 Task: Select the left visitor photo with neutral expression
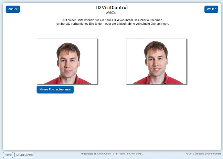67,61
